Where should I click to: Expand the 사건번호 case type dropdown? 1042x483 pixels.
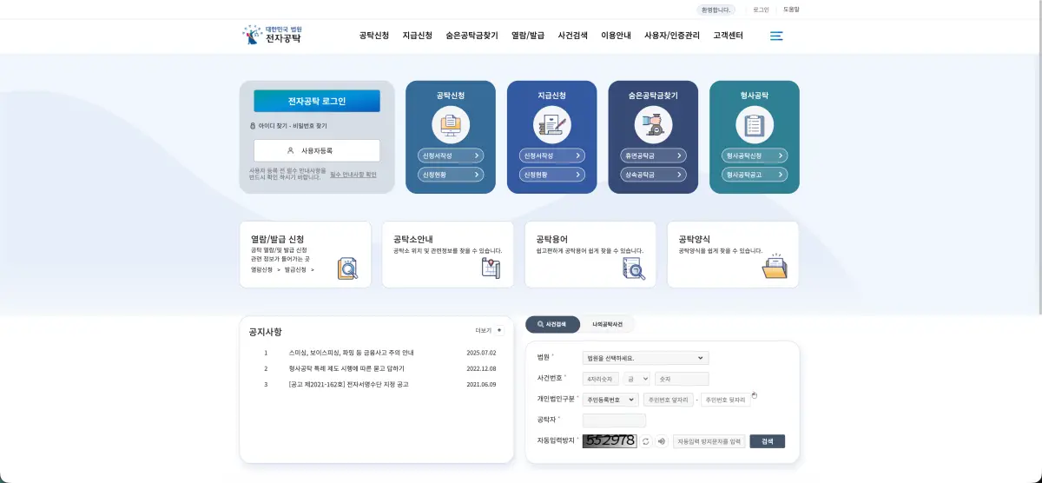point(636,379)
